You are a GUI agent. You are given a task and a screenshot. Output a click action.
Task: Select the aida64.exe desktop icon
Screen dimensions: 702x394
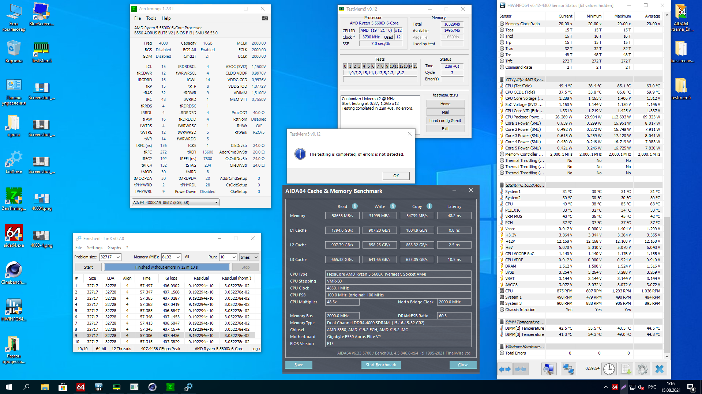tap(14, 236)
